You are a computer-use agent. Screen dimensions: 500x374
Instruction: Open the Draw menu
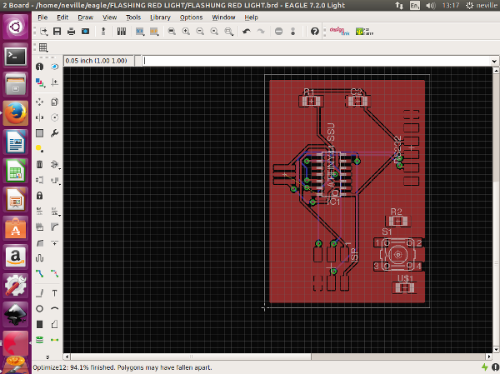click(x=85, y=17)
